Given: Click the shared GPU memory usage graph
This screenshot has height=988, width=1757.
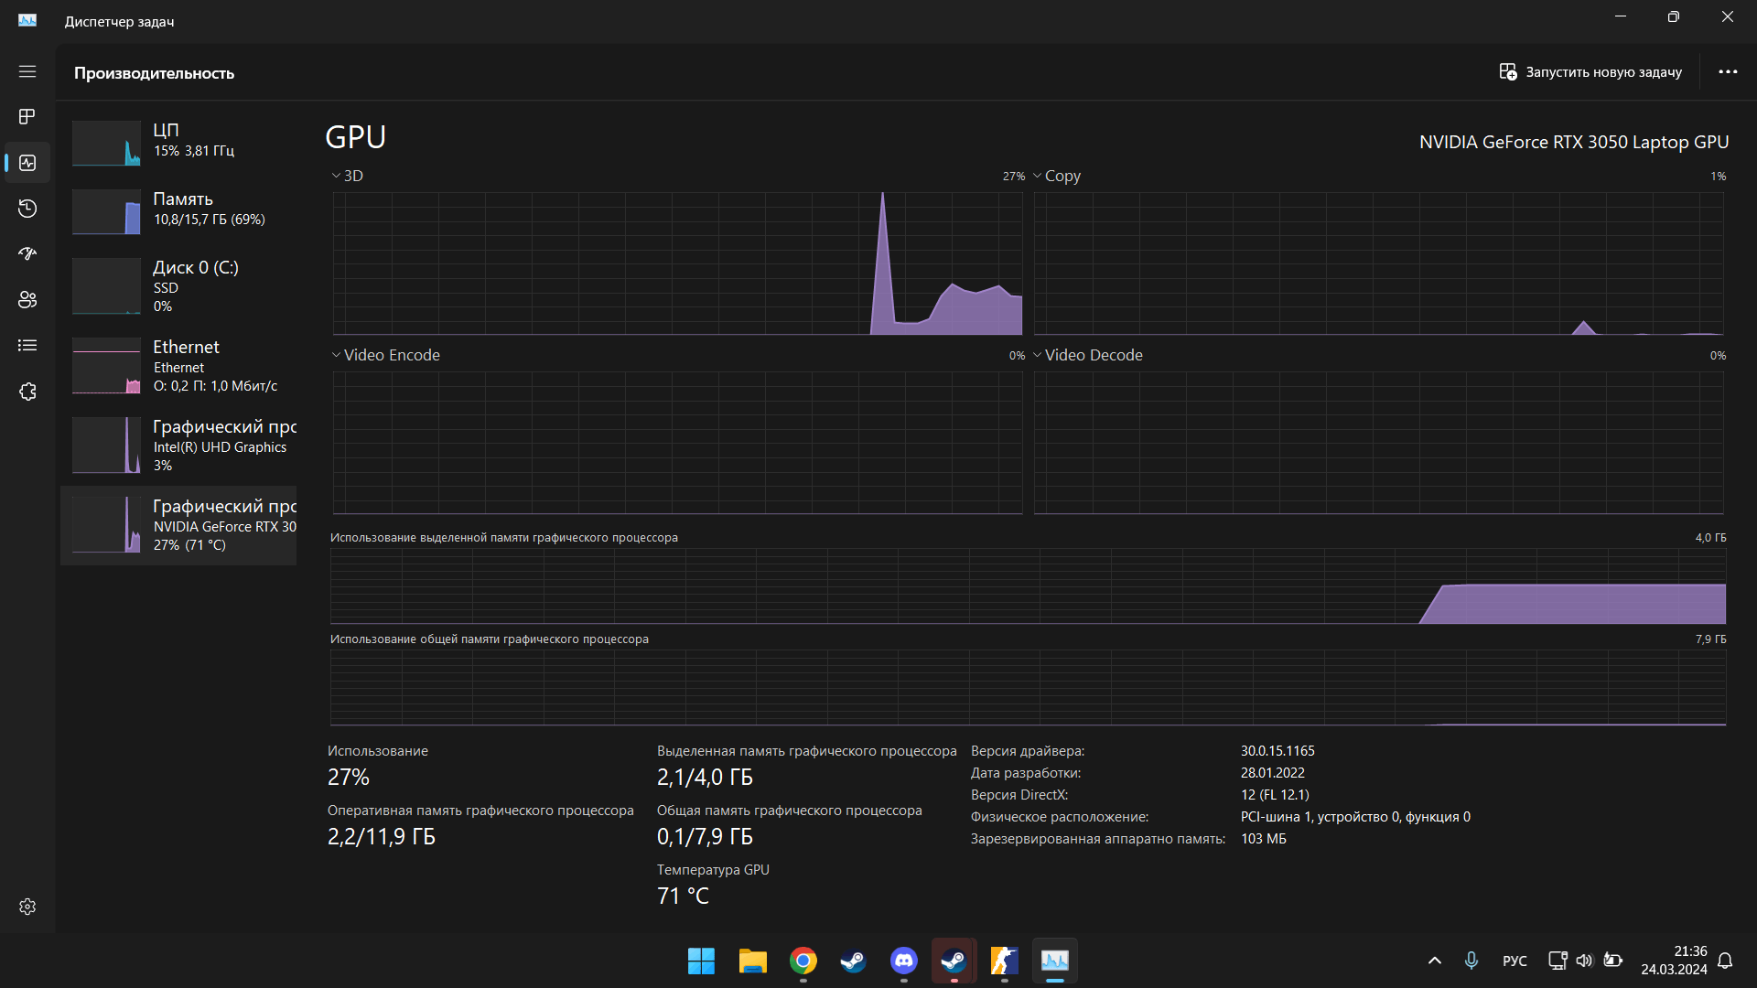Looking at the screenshot, I should (x=1028, y=687).
